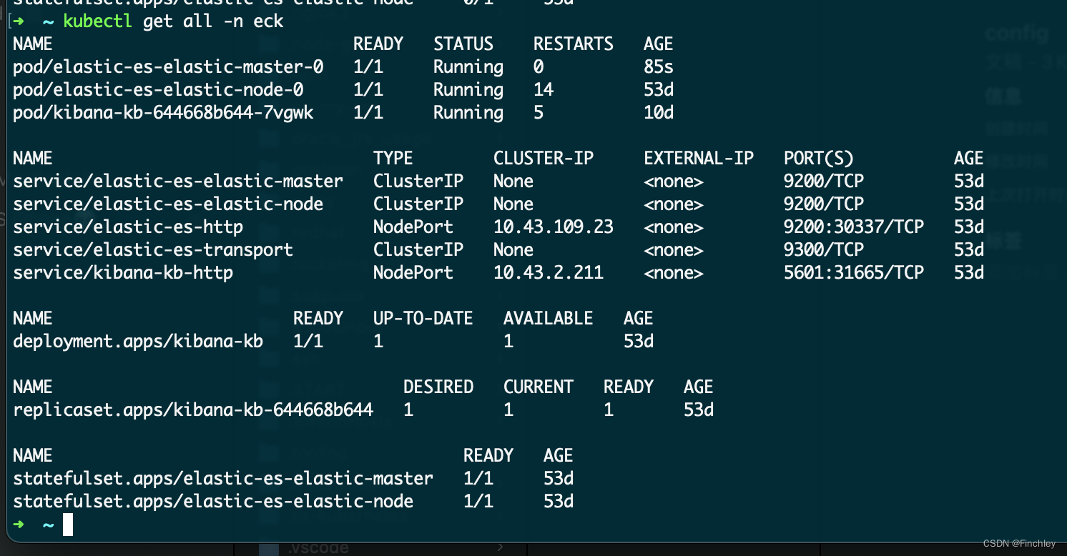Click the cluster IP 10.43.109.23
The height and width of the screenshot is (556, 1067).
554,227
